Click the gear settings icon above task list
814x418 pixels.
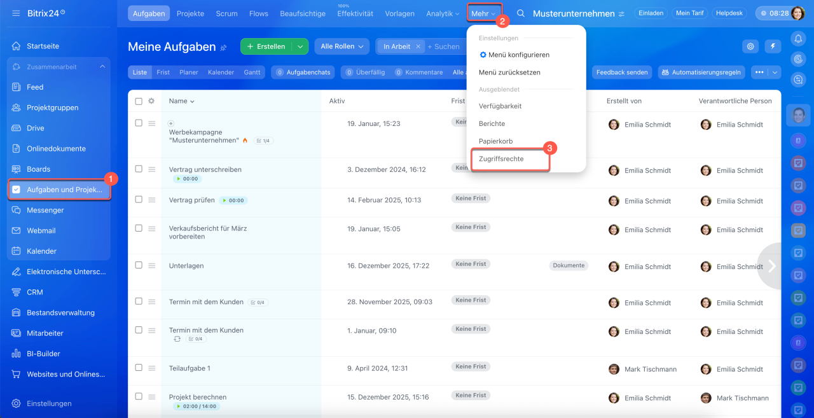(751, 46)
